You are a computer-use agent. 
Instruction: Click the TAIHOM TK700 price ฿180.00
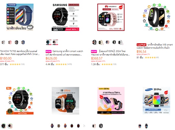click(x=6, y=58)
